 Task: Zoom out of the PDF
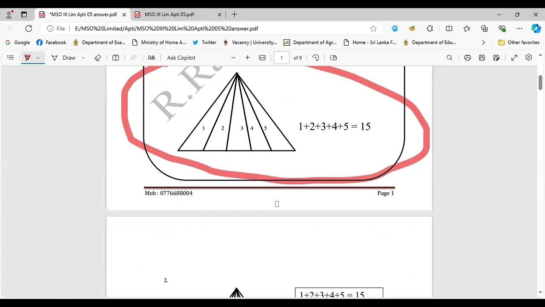click(x=233, y=58)
